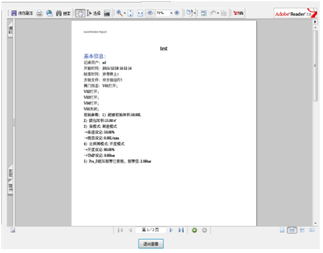
Task: Click the green Previous View button
Action: [195, 231]
